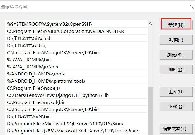
Task: Select the SQL Server\110\DTS\Binn\ entry
Action: click(76, 123)
